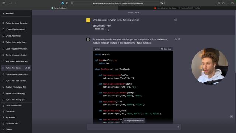Screen dimensions: 236x133
Task: Click the logout arrow icon beside Log out
Action: (x=3, y=129)
